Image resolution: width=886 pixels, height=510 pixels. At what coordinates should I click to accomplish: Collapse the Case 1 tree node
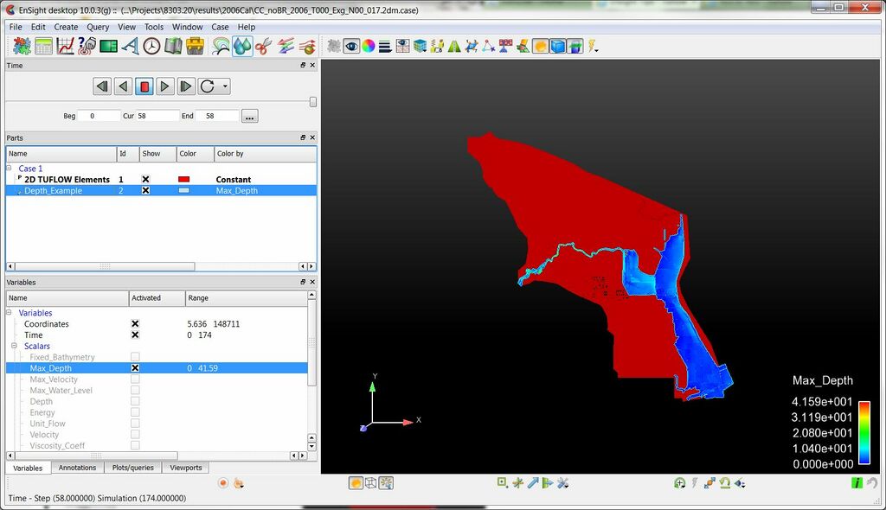(x=10, y=169)
